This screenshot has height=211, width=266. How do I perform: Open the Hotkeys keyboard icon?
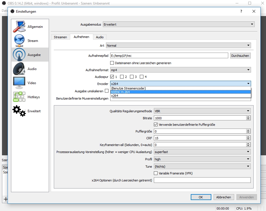coord(19,97)
